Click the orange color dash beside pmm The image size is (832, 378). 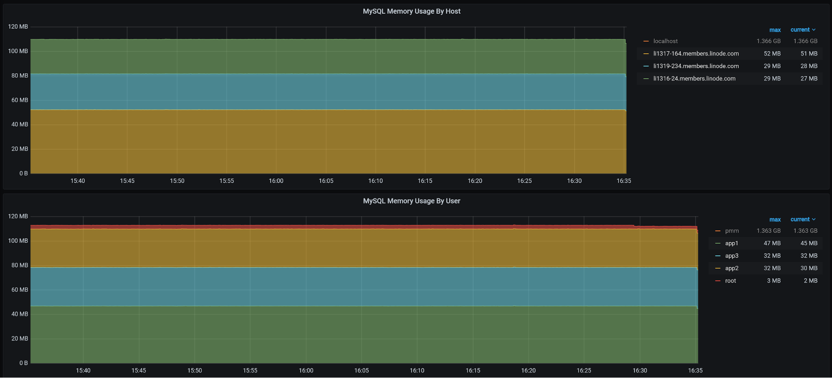[x=718, y=231]
